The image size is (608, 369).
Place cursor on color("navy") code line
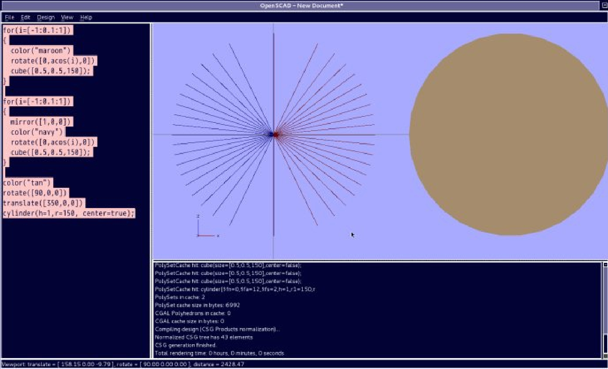(37, 132)
